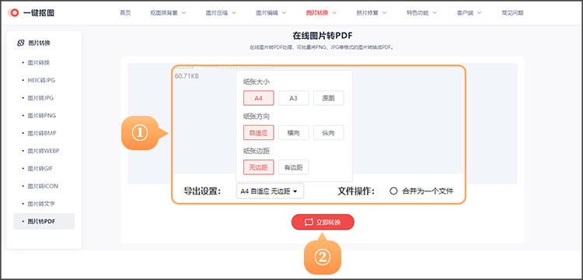The image size is (583, 280).
Task: Expand the 抠图换背景 menu
Action: click(168, 12)
